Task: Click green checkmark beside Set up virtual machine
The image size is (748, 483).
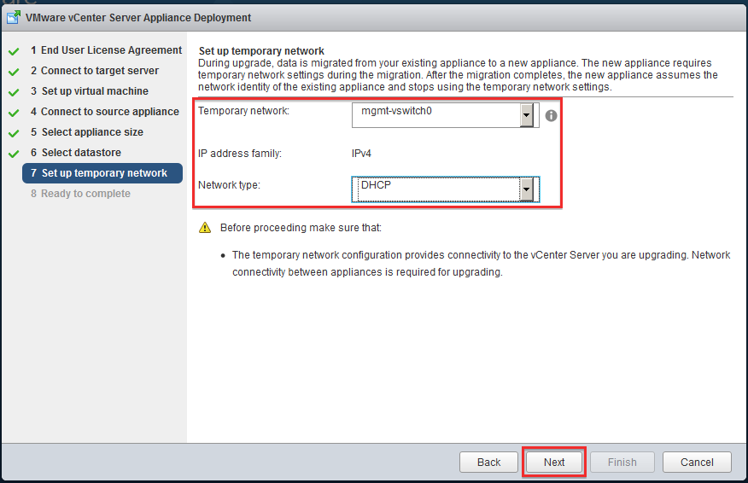Action: coord(14,92)
